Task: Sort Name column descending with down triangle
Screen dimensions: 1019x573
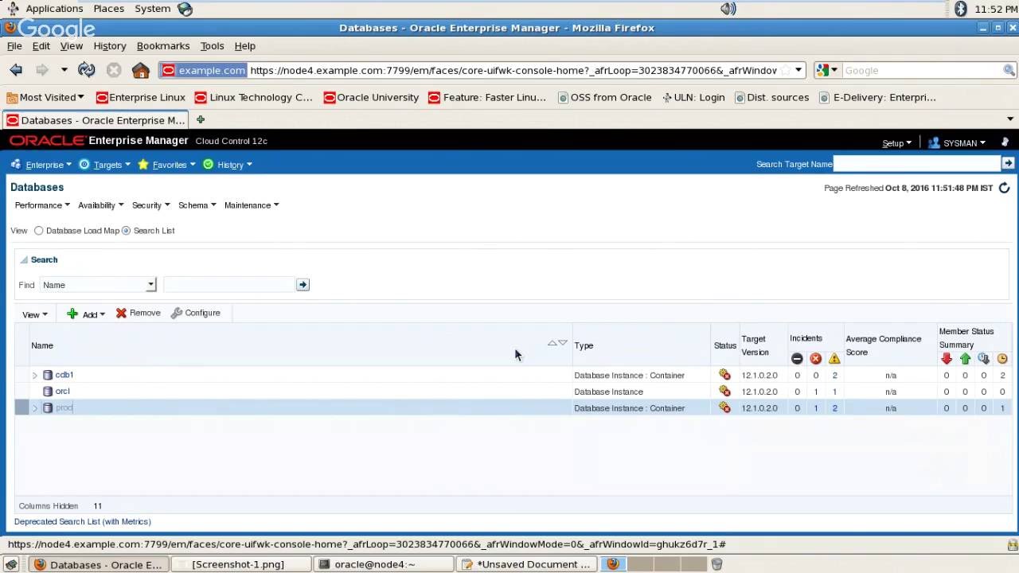Action: click(563, 343)
